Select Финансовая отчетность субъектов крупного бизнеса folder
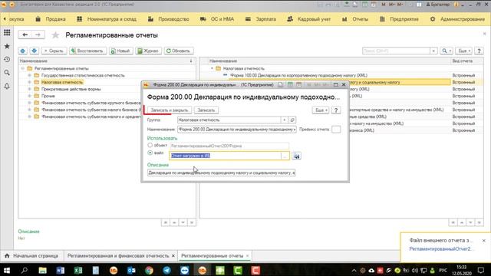Image resolution: width=491 pixels, height=276 pixels. 91,103
